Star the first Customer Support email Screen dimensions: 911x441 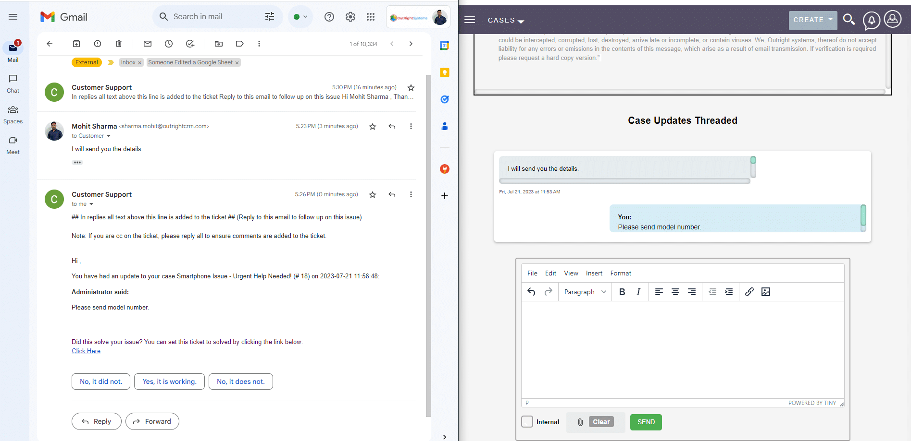[x=411, y=88]
